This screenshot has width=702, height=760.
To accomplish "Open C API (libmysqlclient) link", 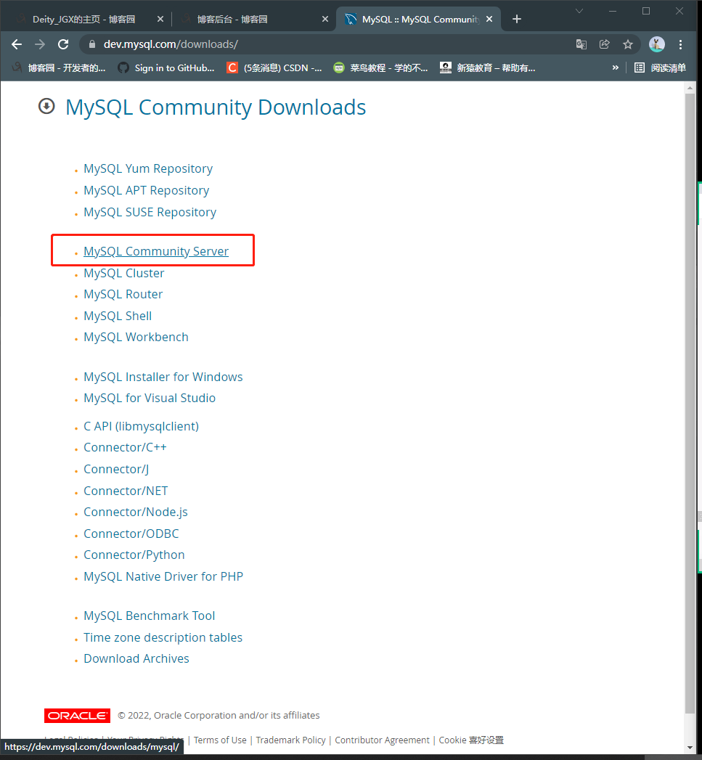I will 141,427.
